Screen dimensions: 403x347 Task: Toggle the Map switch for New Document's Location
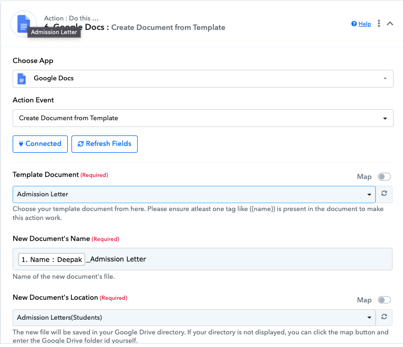pyautogui.click(x=384, y=300)
